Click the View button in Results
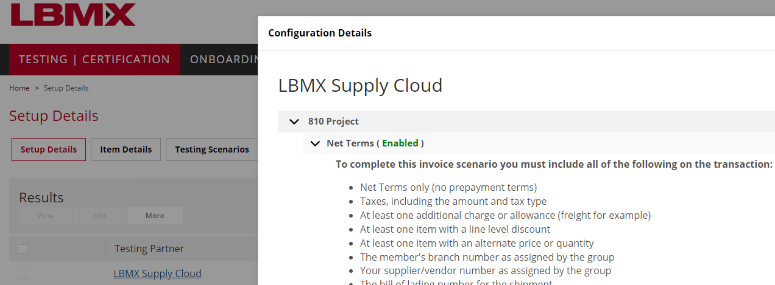Image resolution: width=775 pixels, height=285 pixels. (x=45, y=216)
